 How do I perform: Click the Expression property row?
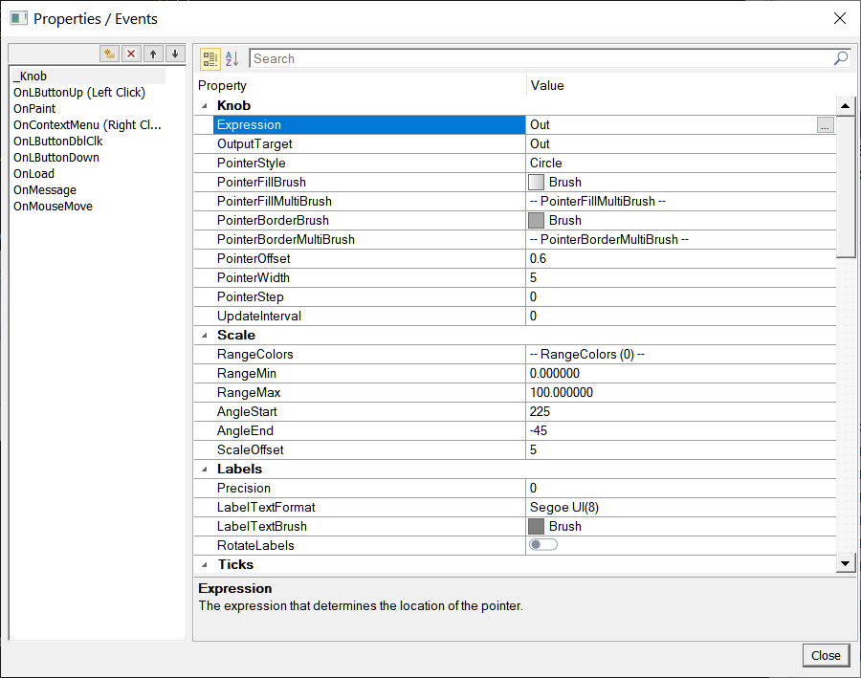515,125
